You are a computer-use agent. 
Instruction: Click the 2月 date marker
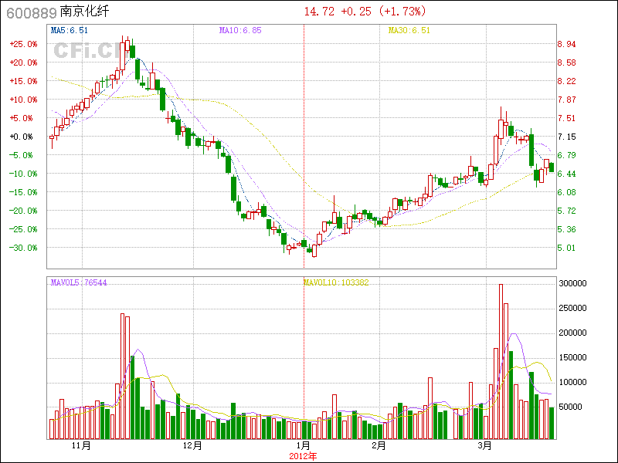(x=378, y=446)
